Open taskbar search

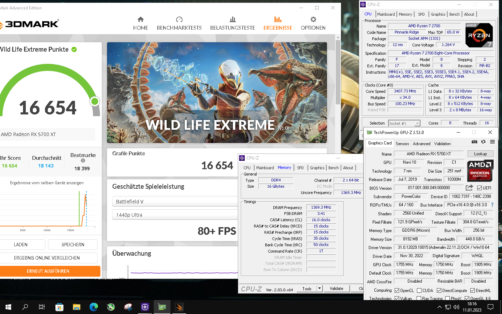coord(25,307)
